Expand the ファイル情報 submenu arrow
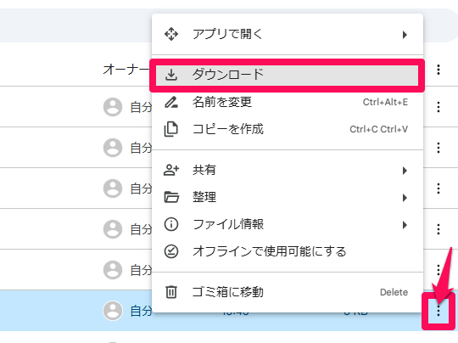The image size is (458, 343). [x=405, y=225]
